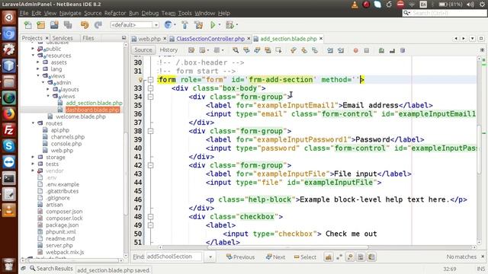The image size is (488, 274).
Task: Open the Terminal from the dock
Action: [x=8, y=178]
